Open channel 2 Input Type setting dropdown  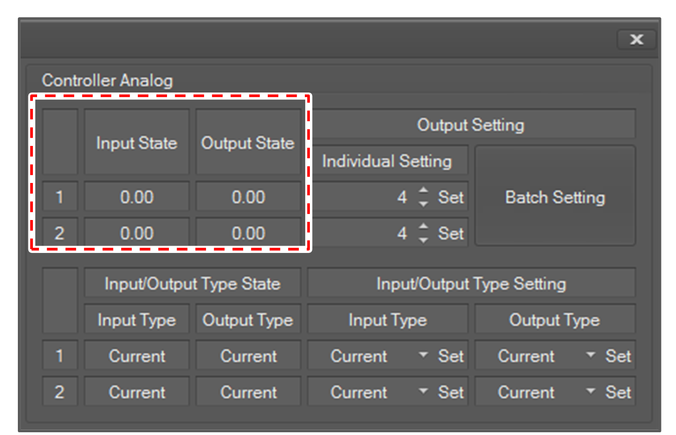423,391
